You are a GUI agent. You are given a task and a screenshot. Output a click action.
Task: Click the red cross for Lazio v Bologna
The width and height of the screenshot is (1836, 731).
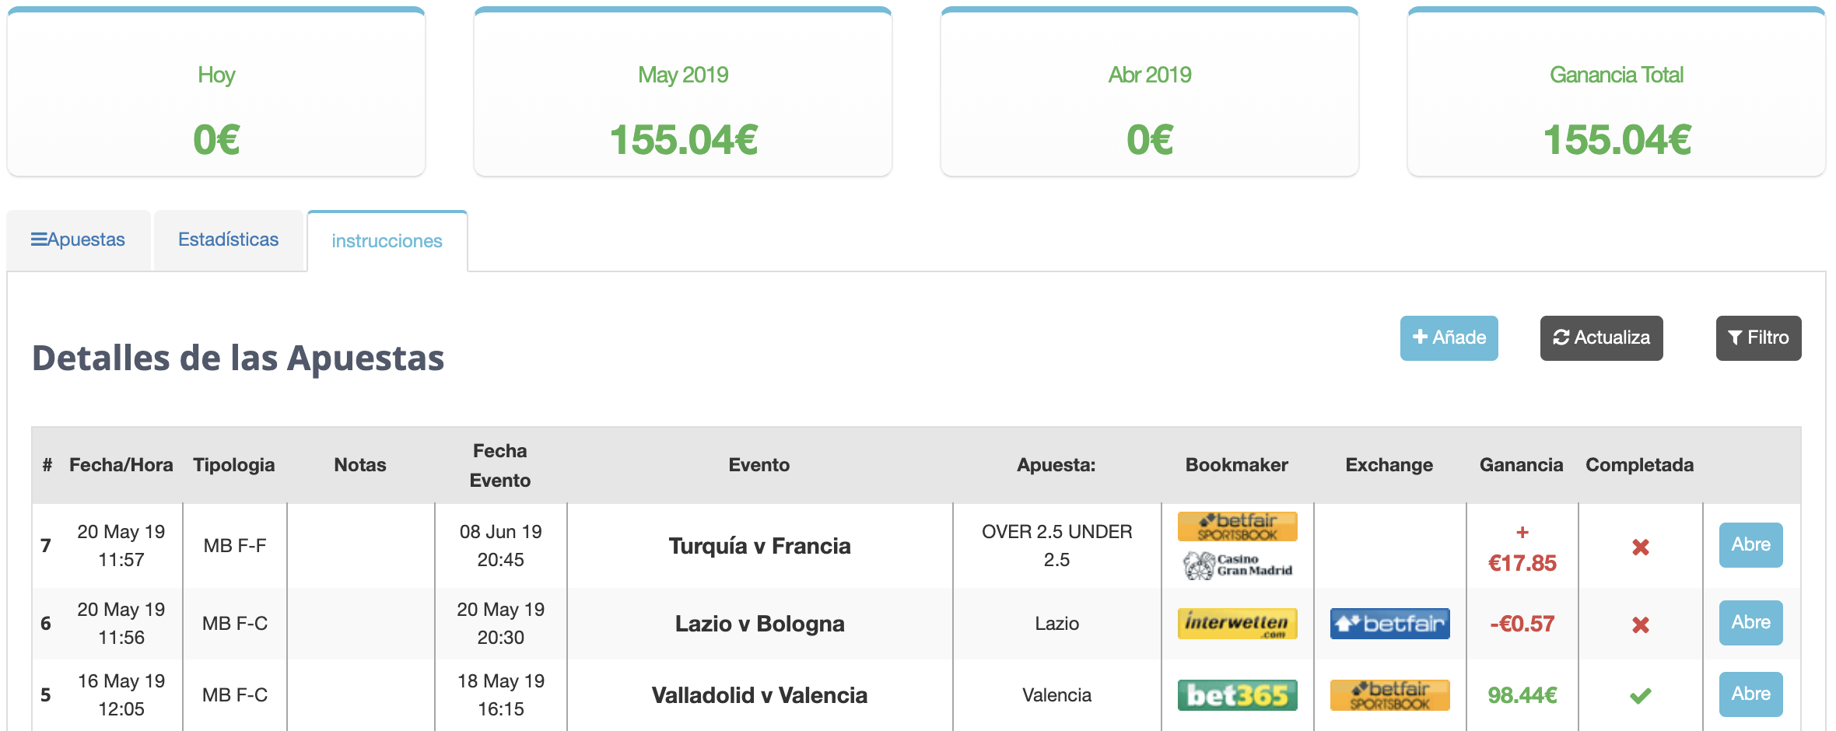[x=1640, y=624]
